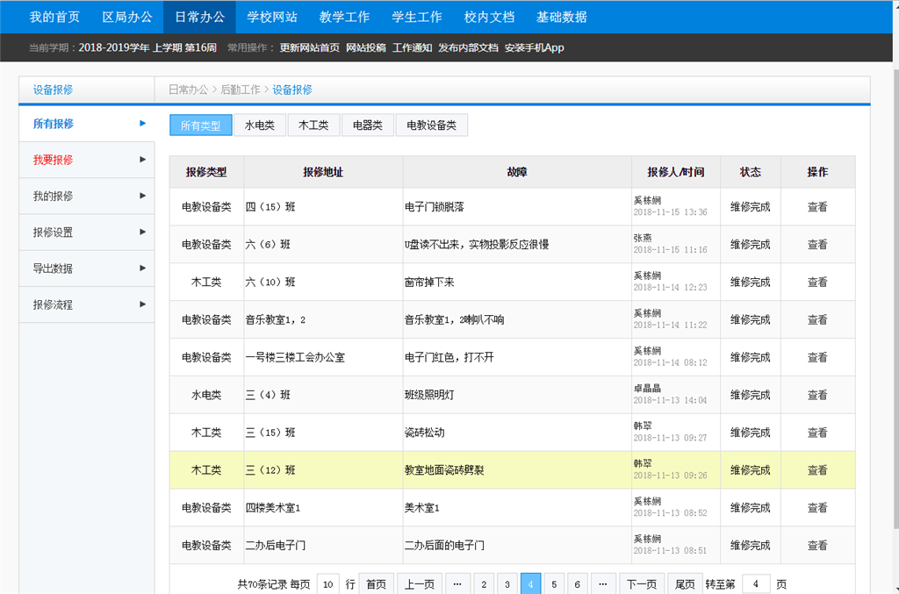Click the records-per-page input field
The image size is (899, 594).
pos(328,583)
